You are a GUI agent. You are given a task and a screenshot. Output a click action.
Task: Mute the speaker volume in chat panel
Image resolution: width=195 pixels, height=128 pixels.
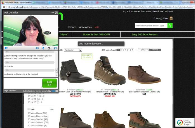coord(37,48)
